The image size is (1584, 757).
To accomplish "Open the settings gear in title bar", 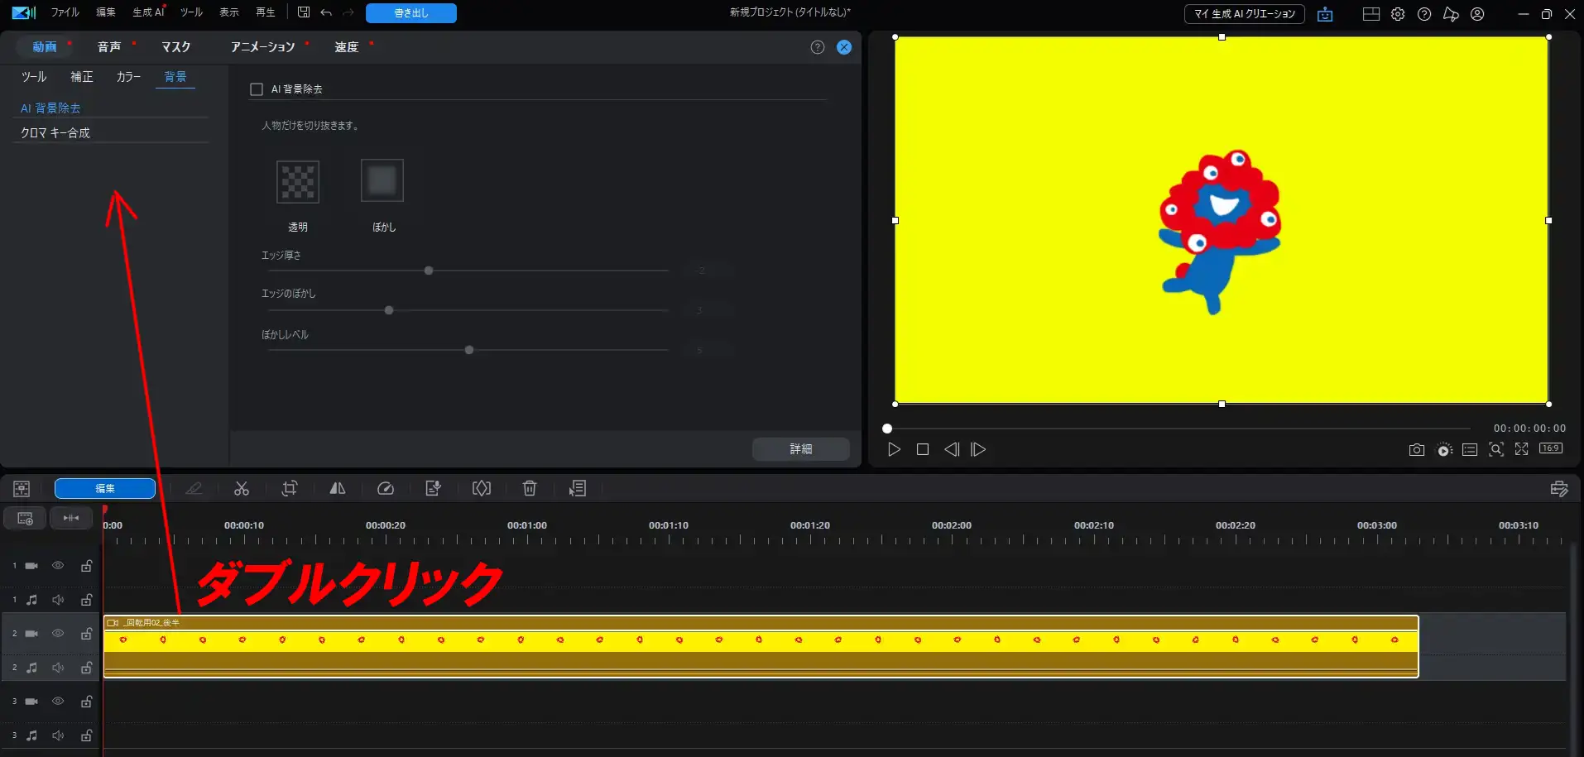I will tap(1398, 14).
